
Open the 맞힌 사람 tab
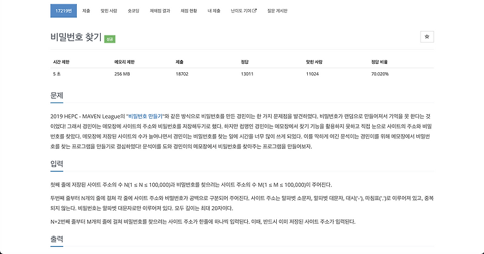tap(109, 11)
